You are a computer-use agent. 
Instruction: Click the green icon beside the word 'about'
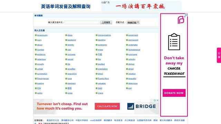click(x=36, y=45)
